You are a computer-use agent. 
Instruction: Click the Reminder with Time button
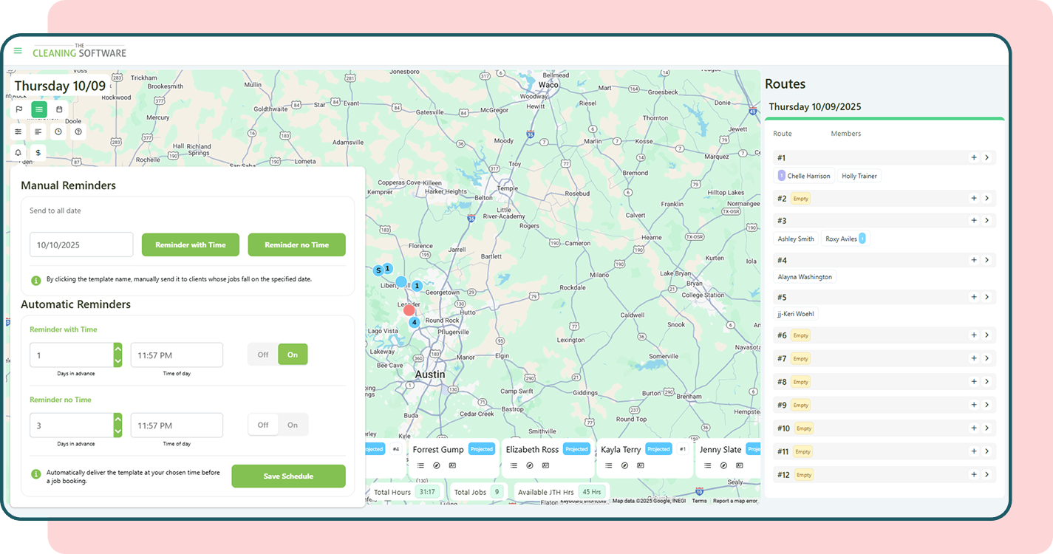[191, 244]
